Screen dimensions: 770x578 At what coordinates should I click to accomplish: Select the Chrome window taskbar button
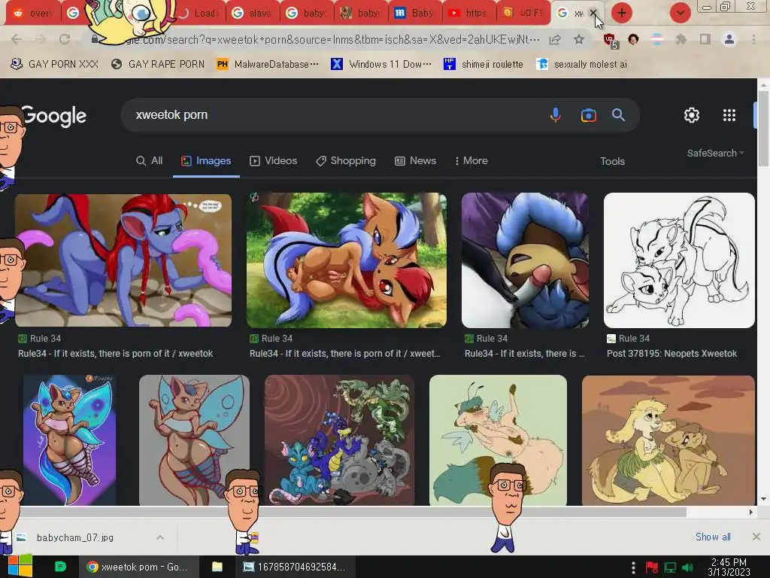point(138,567)
